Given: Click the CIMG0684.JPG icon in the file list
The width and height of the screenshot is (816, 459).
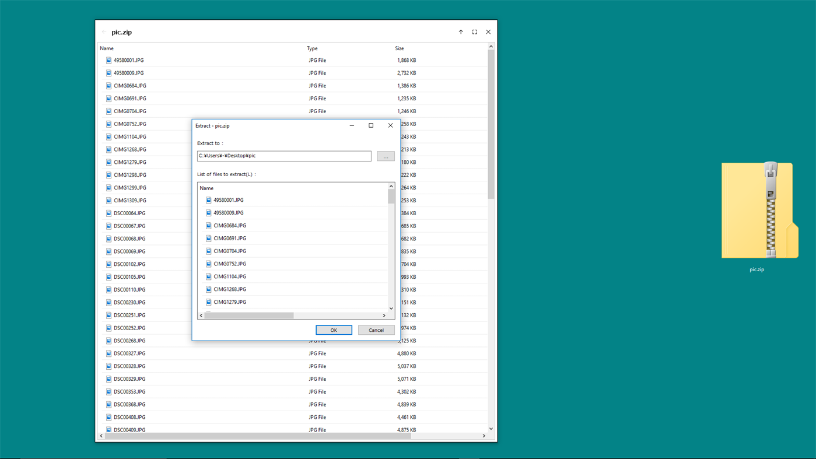Looking at the screenshot, I should coord(108,86).
